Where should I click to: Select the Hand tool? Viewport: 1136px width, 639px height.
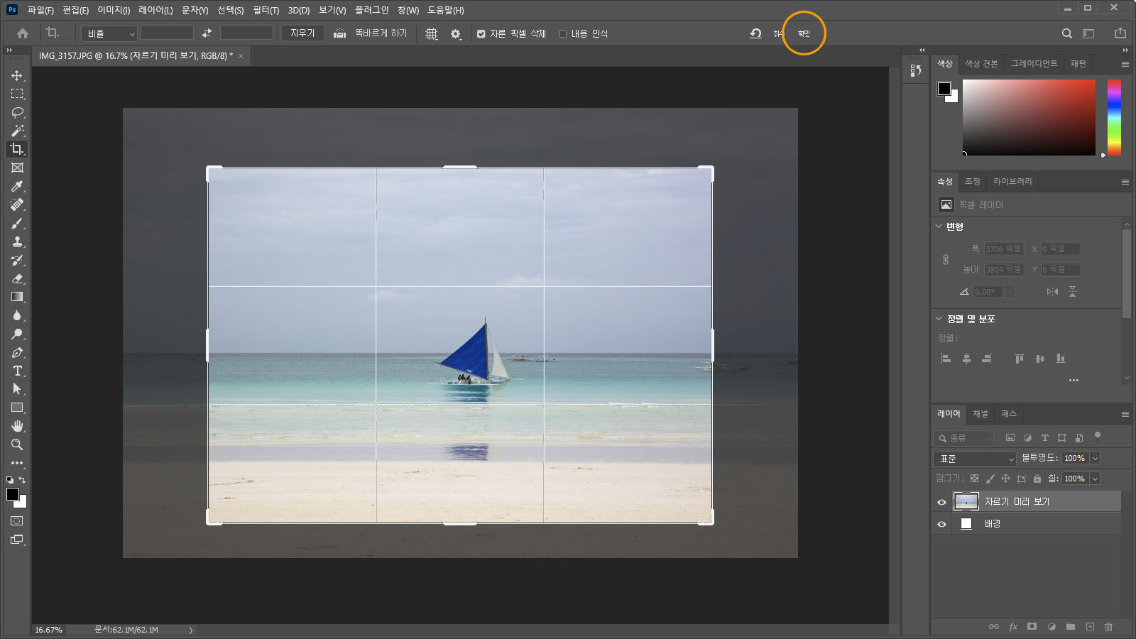click(17, 426)
